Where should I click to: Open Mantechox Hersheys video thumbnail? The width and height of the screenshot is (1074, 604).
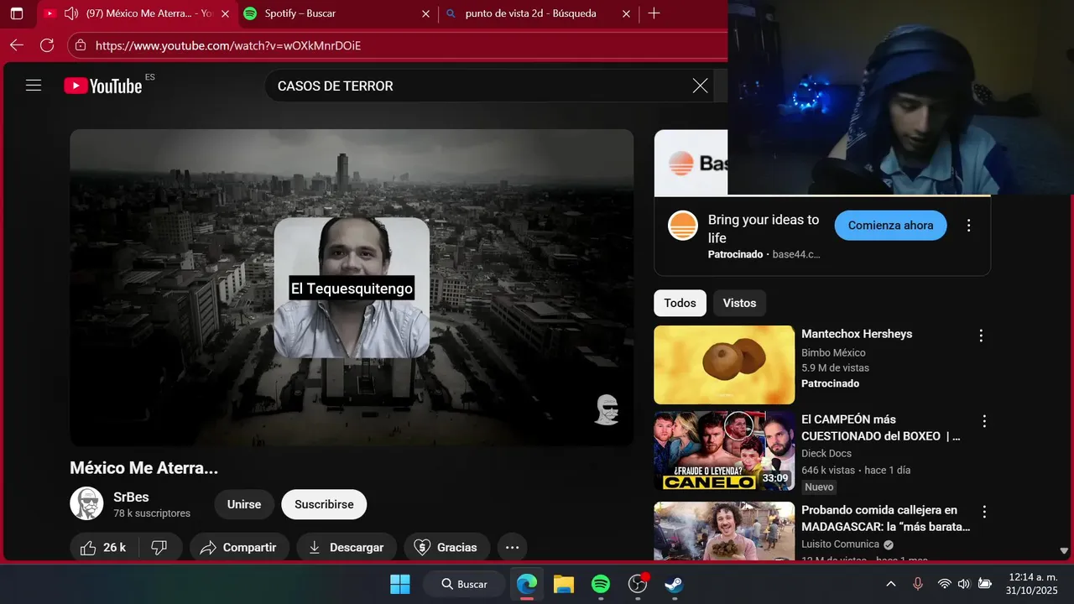coord(724,365)
